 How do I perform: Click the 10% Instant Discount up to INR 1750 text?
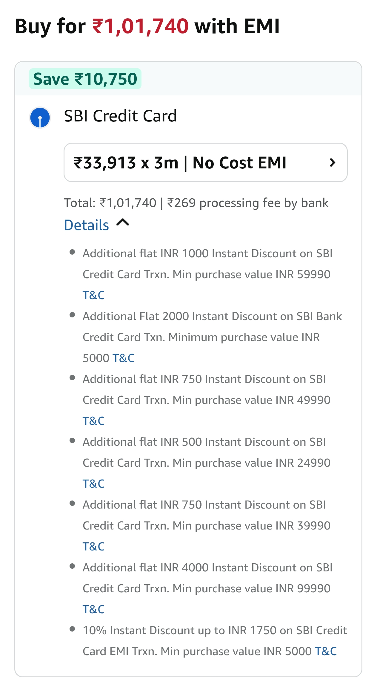214,630
